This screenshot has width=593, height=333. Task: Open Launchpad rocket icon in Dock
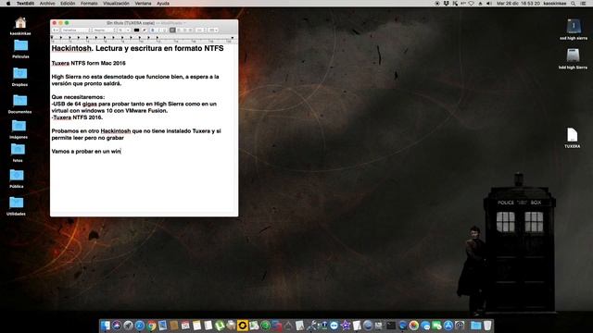(128, 326)
